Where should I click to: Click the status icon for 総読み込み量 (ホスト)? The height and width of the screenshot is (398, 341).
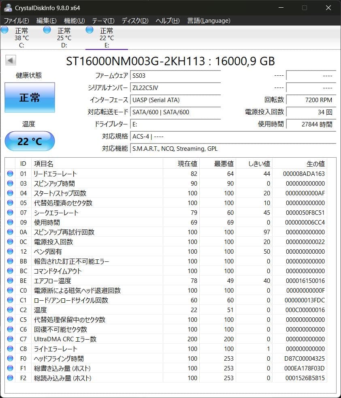[10, 378]
